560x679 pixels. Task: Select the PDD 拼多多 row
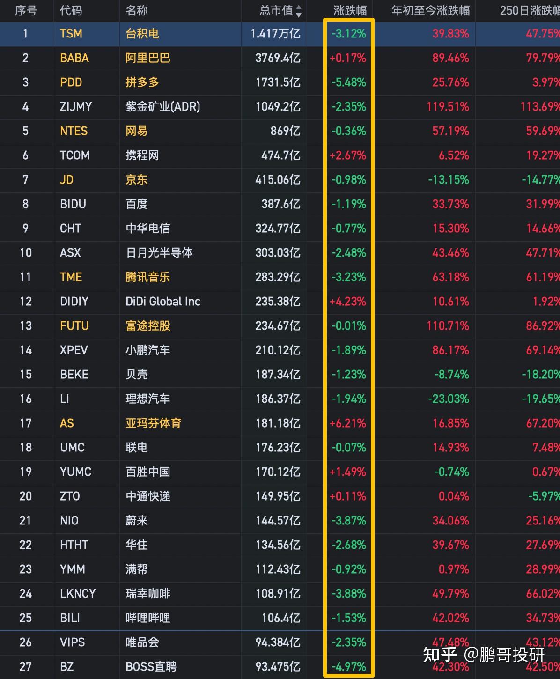(140, 83)
